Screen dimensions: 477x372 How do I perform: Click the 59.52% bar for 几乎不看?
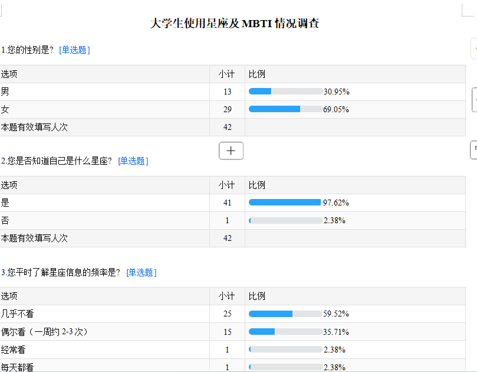[286, 314]
